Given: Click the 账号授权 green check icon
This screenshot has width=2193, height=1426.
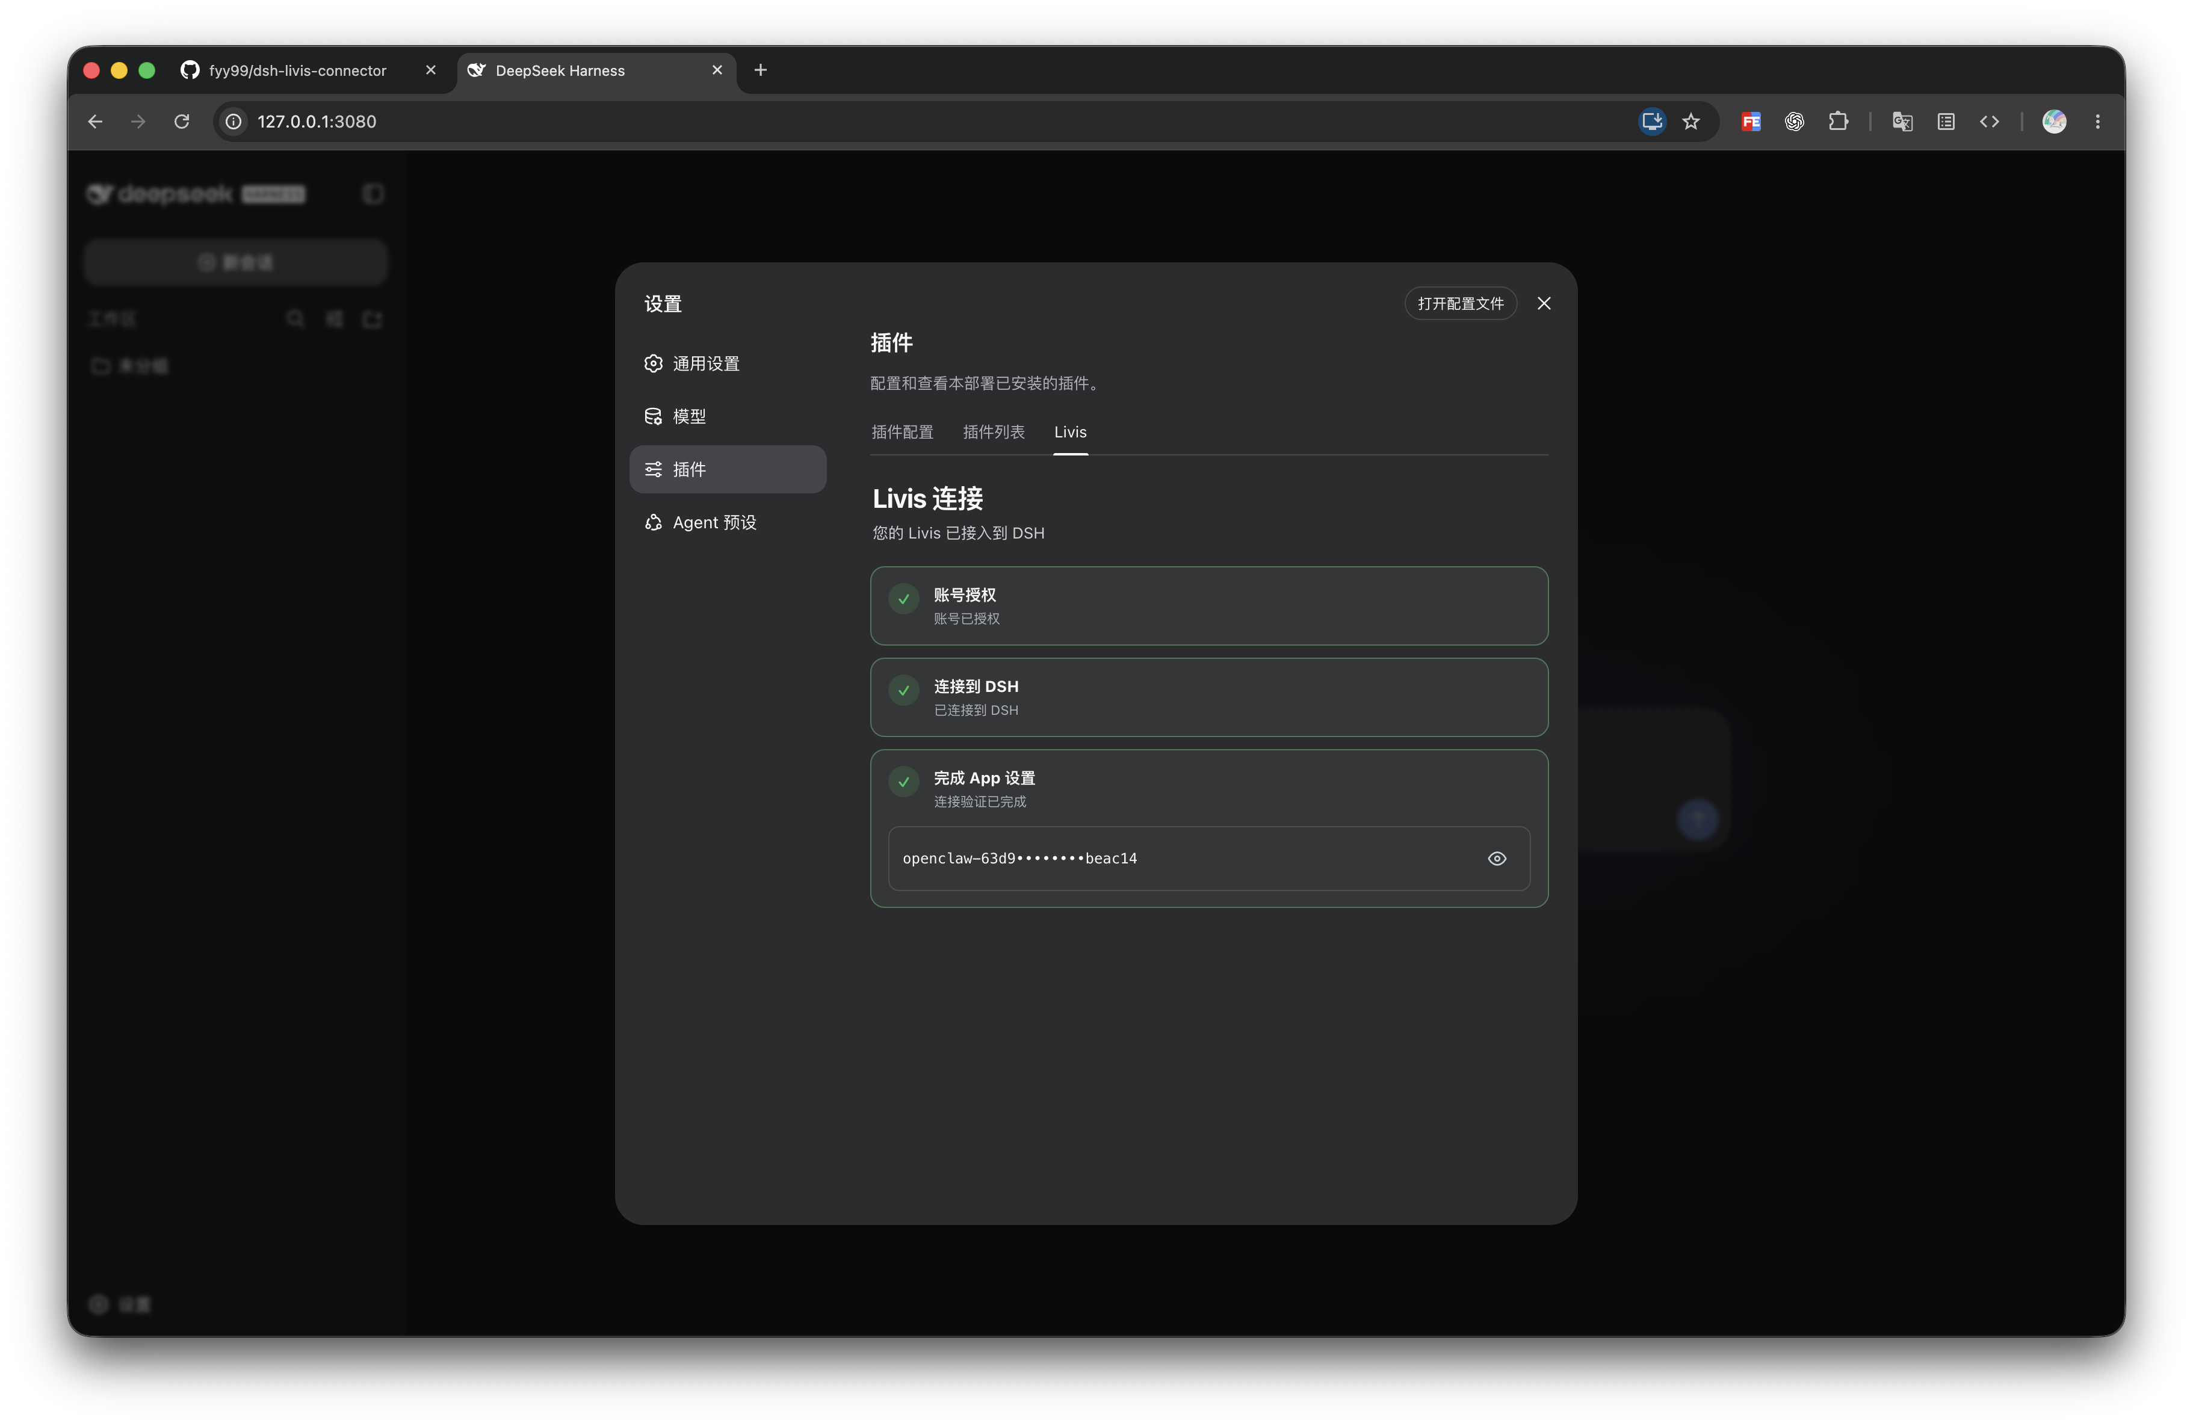Looking at the screenshot, I should click(903, 599).
